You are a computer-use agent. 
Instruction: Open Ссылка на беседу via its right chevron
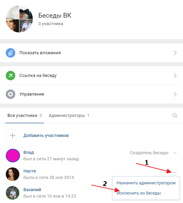pos(175,76)
